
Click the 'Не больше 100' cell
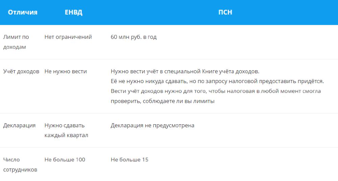(65, 160)
